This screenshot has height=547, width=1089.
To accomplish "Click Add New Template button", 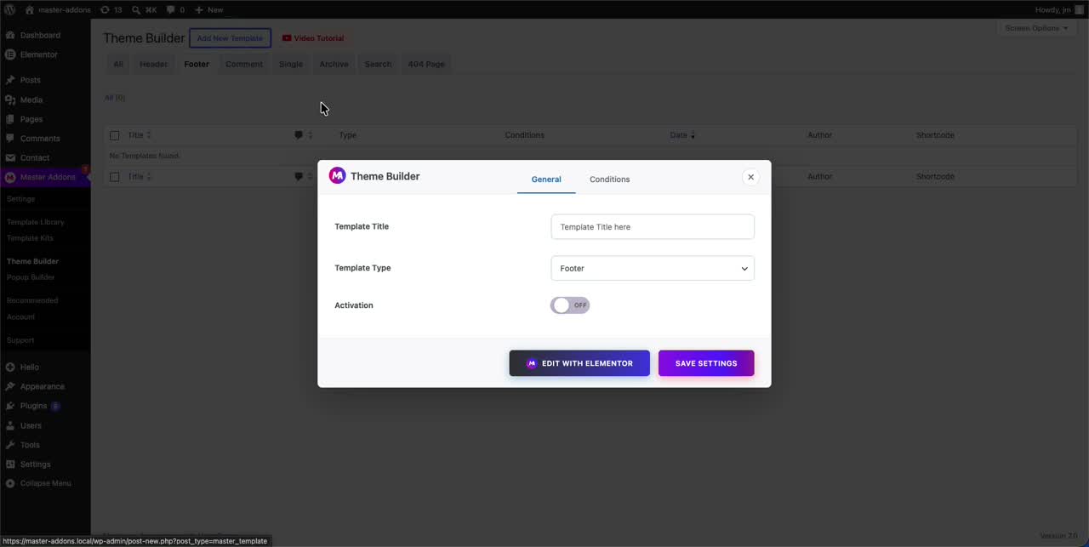I will 230,38.
